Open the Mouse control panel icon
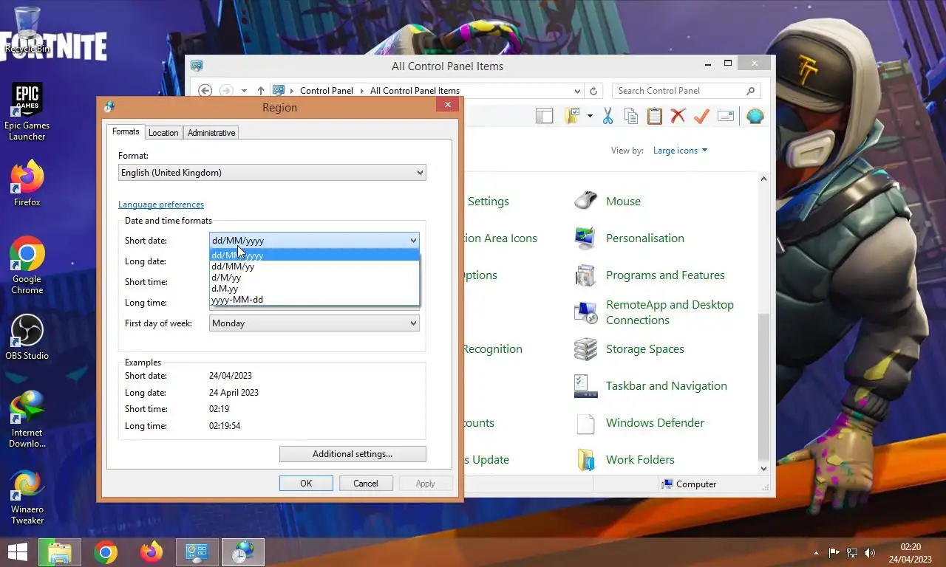Viewport: 946px width, 567px height. pos(608,201)
